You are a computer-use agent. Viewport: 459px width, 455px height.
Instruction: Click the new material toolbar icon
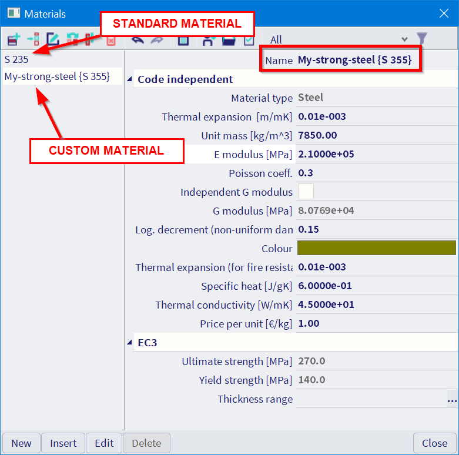tap(13, 40)
